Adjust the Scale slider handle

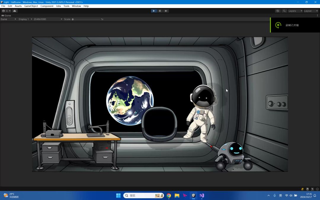pos(73,19)
